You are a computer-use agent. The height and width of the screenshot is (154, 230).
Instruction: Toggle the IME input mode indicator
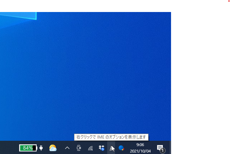click(x=111, y=148)
